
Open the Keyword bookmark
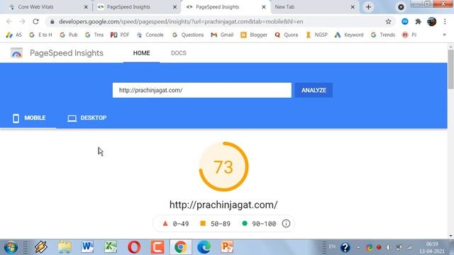349,35
